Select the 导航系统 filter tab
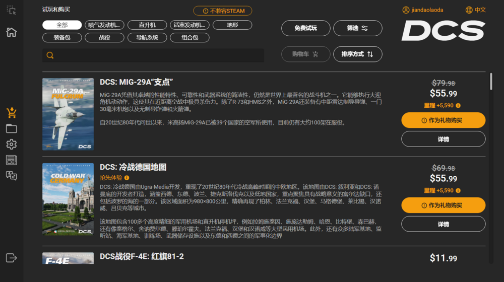504x282 pixels. pos(147,38)
